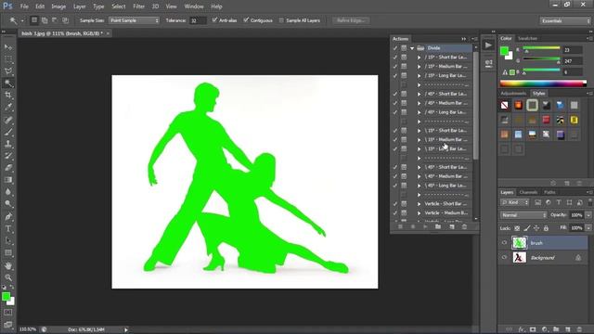Screen dimensions: 594x334
Task: Open the Normal blend mode dropdown
Action: pos(523,215)
